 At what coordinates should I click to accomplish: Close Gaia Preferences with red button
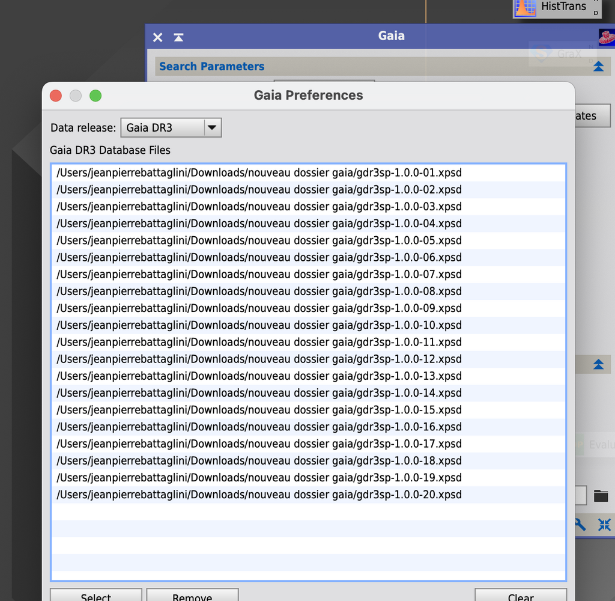point(56,96)
